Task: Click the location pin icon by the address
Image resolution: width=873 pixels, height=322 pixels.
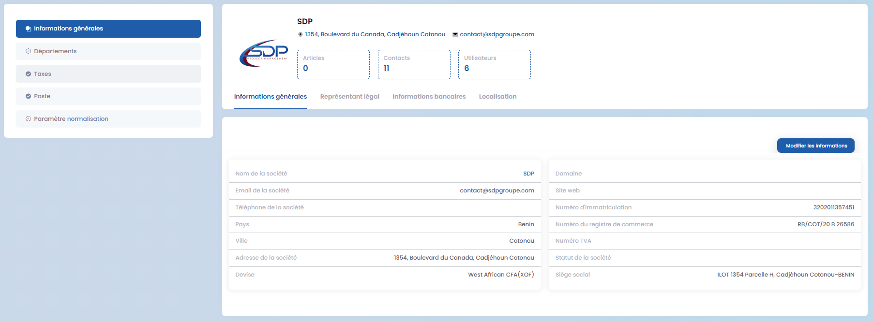Action: coord(300,34)
